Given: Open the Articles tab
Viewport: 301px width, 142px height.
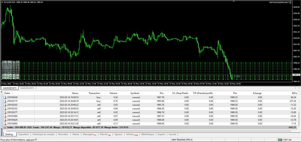Looking at the screenshot, I should (131, 134).
